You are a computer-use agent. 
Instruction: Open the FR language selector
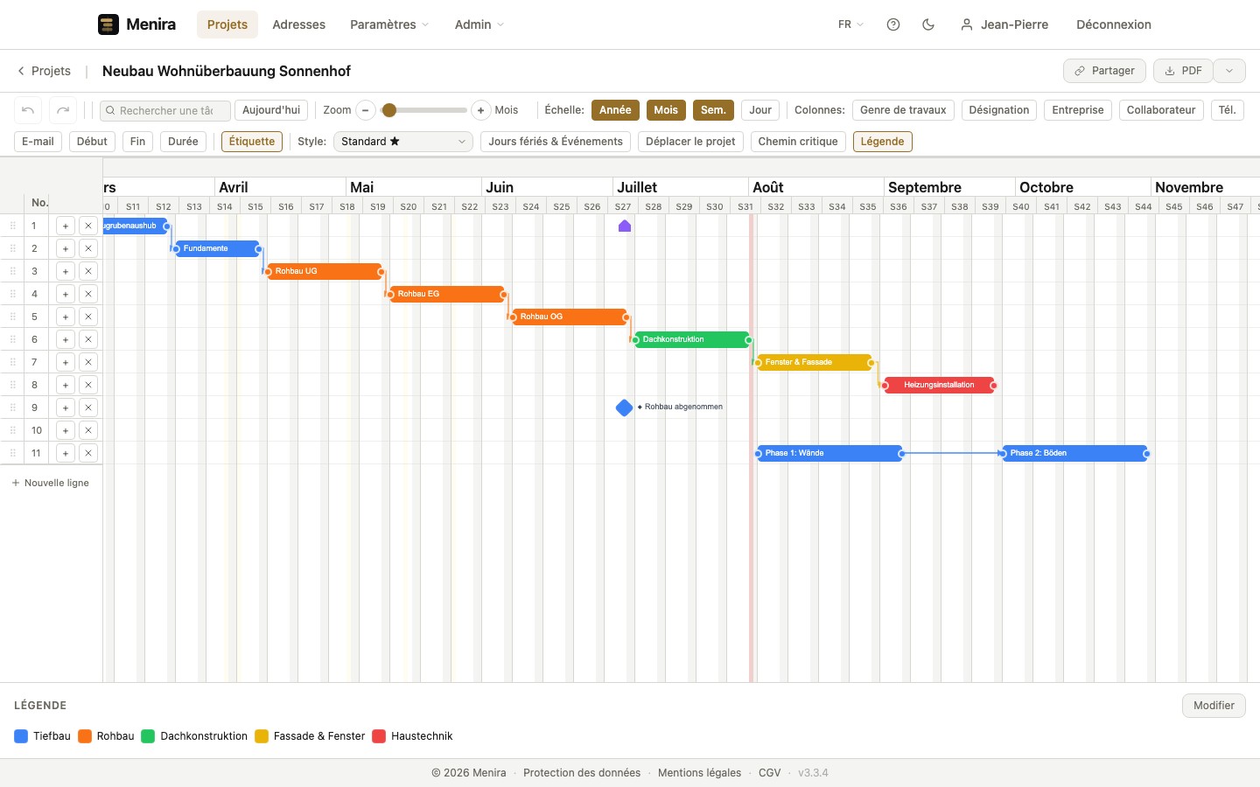coord(850,24)
